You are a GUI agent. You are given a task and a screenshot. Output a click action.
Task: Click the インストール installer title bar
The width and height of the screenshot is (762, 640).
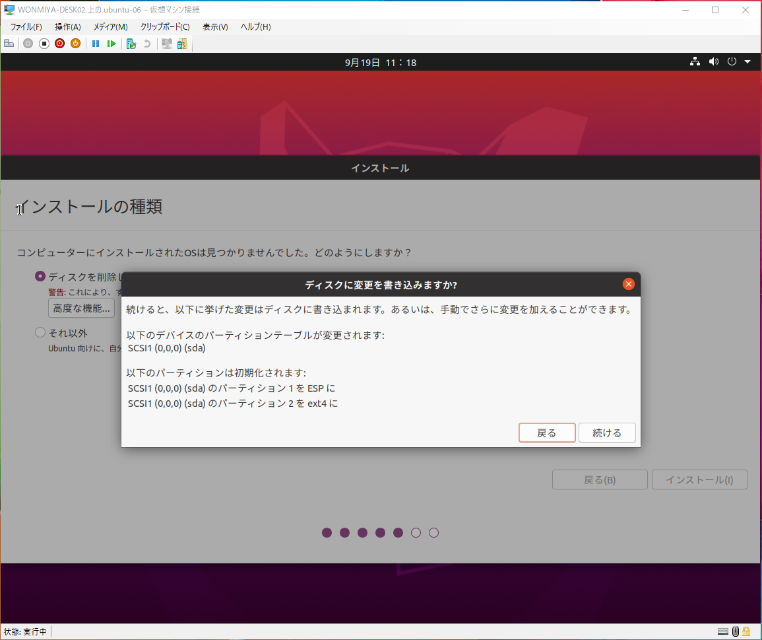pos(380,168)
